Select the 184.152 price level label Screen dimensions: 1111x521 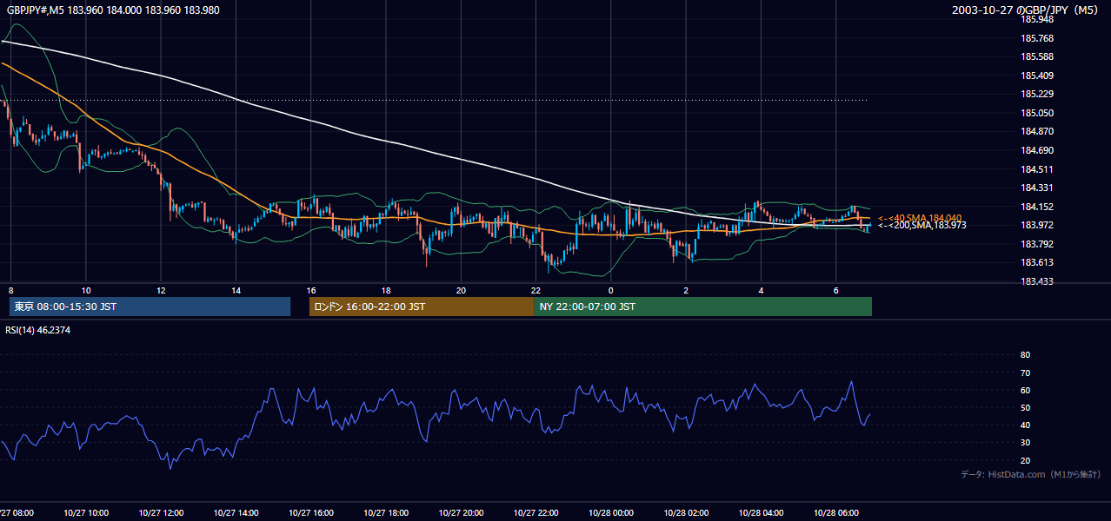pos(1037,207)
